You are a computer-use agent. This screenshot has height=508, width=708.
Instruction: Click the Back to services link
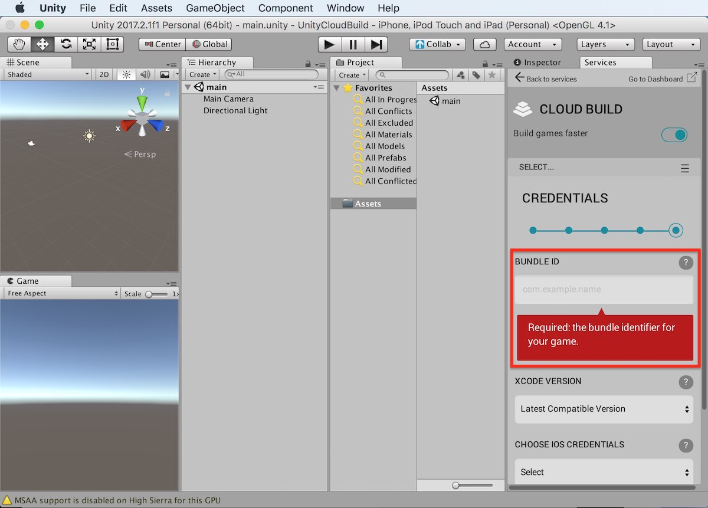546,78
